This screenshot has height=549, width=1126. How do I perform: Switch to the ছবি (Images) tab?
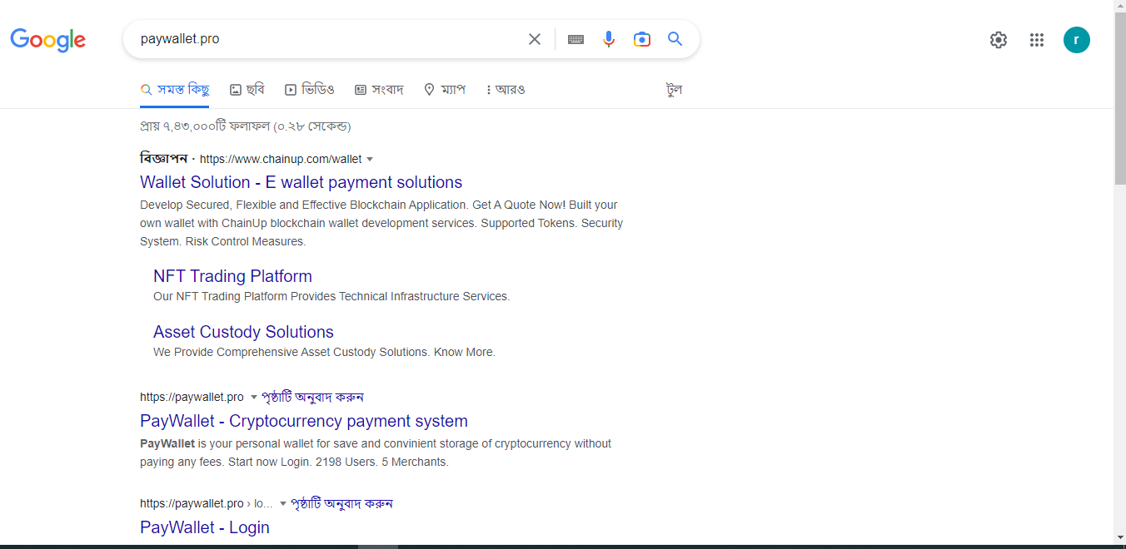[x=247, y=90]
